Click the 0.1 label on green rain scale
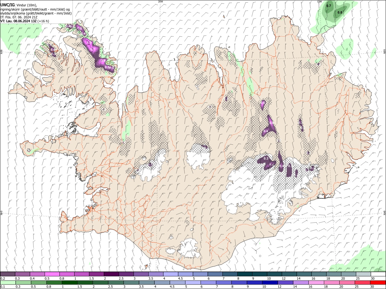 (x=2, y=287)
